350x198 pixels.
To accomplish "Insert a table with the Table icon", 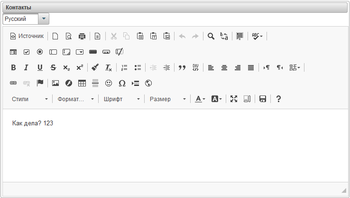I will click(x=82, y=83).
